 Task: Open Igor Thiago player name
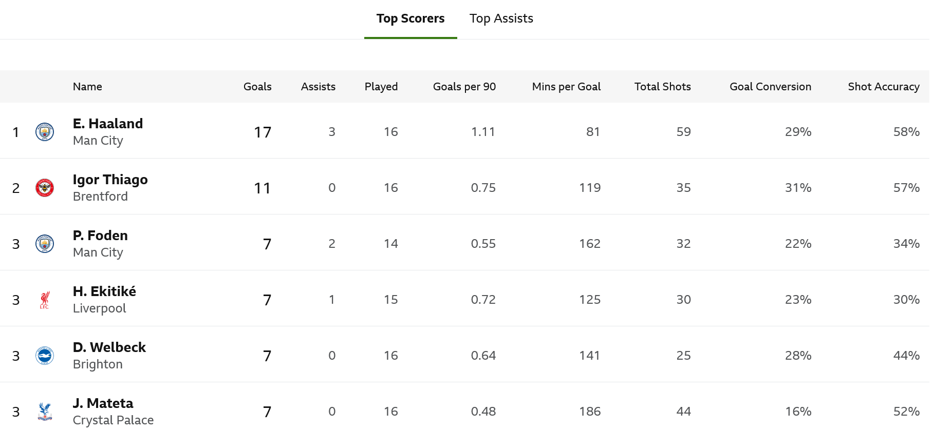tap(110, 180)
